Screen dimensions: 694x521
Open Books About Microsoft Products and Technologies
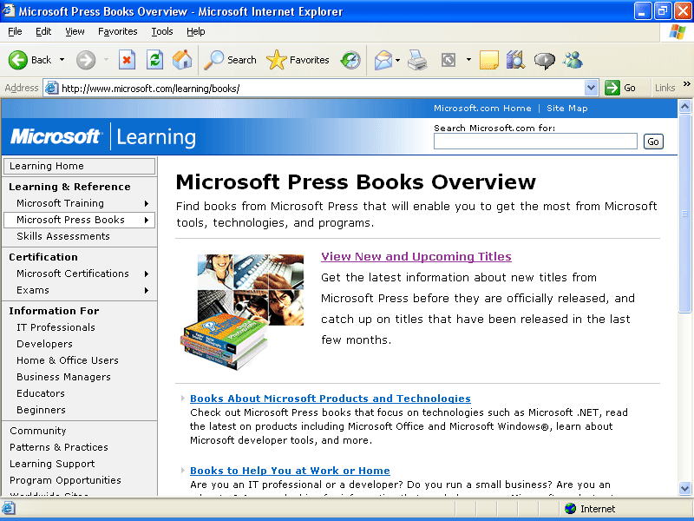(x=331, y=399)
